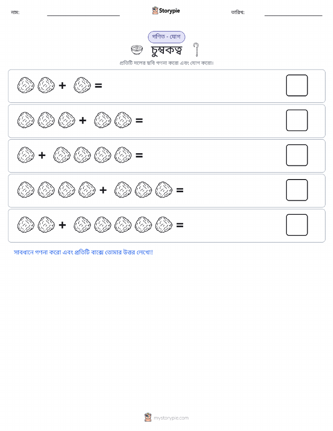Click the mystorypie.com bear icon in footer
Image resolution: width=333 pixels, height=431 pixels.
tap(148, 417)
